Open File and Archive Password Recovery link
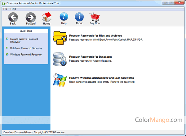This screenshot has width=186, height=136. click(24, 40)
